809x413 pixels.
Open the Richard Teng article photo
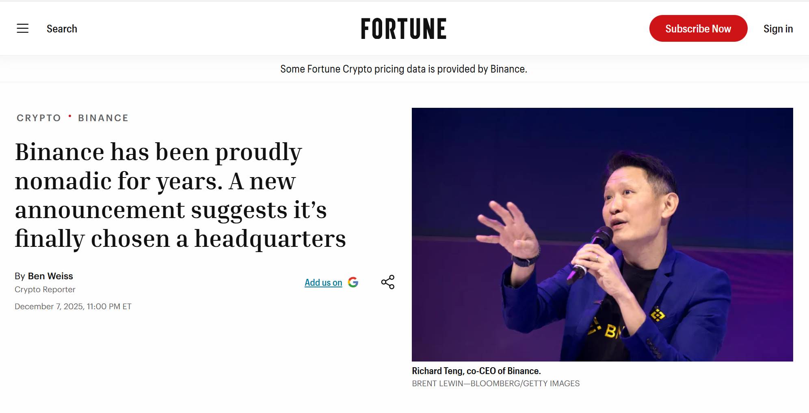tap(602, 234)
